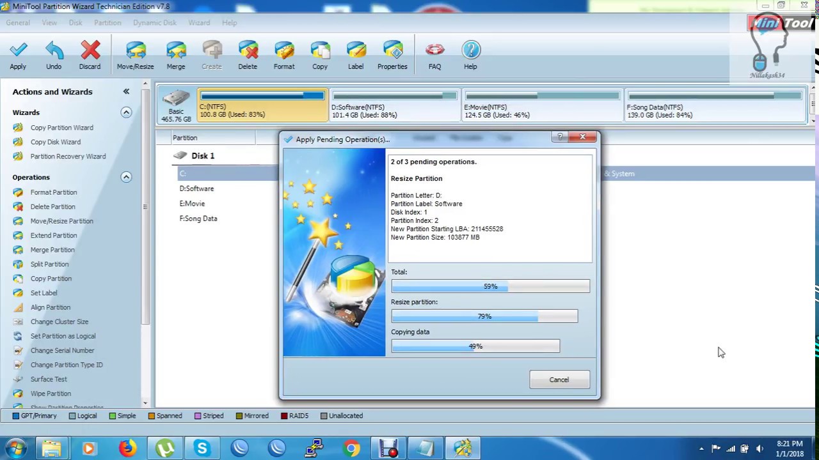This screenshot has height=460, width=819.
Task: Choose Move/Resize Partition in sidebar
Action: pos(62,221)
